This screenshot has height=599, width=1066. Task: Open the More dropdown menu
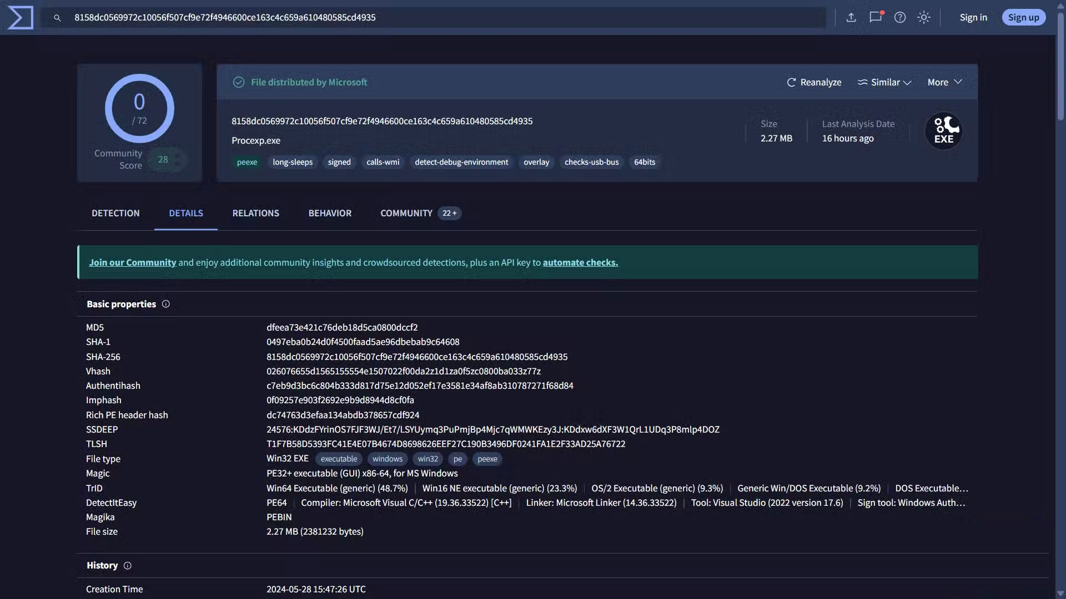click(944, 82)
